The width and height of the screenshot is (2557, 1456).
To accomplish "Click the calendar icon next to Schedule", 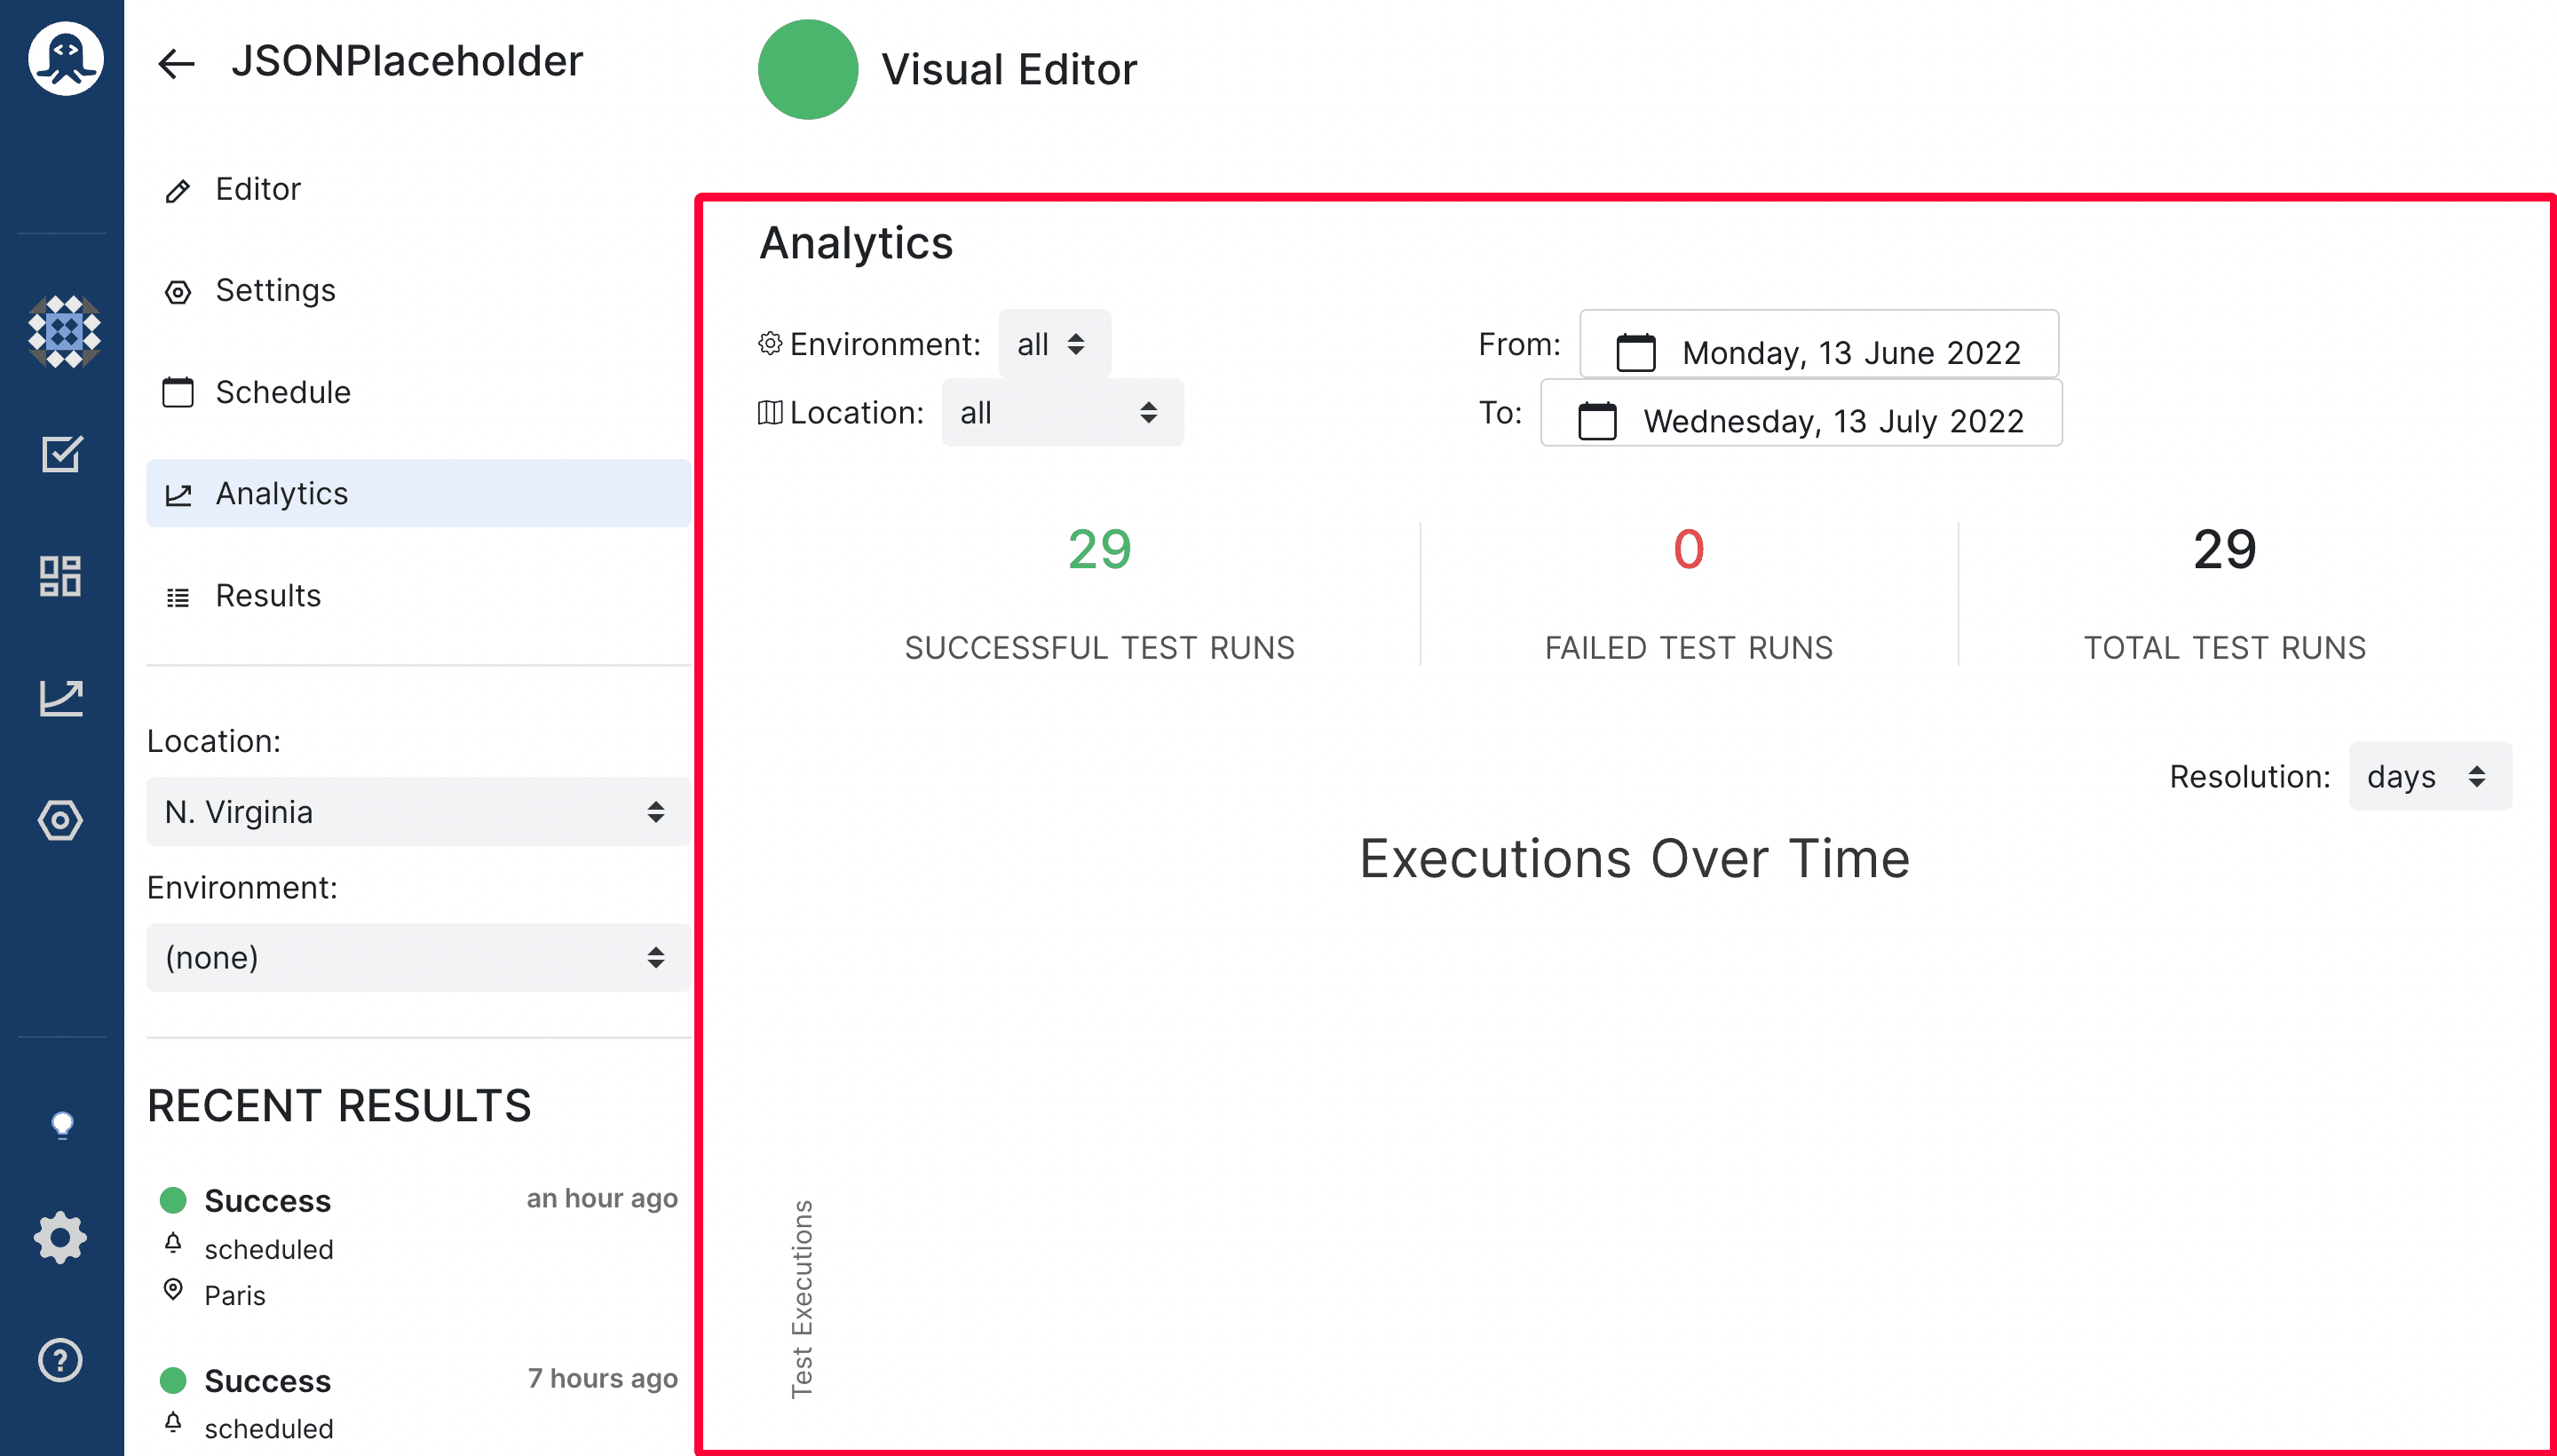I will coord(178,392).
